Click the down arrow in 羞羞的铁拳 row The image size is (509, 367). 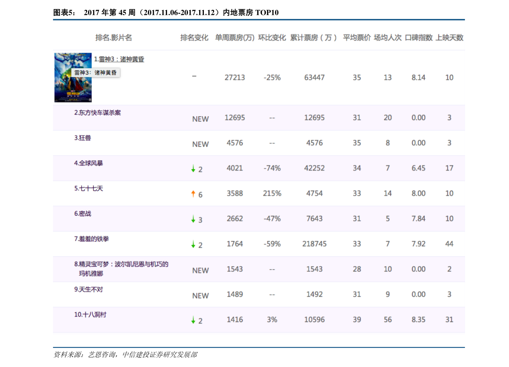(193, 244)
